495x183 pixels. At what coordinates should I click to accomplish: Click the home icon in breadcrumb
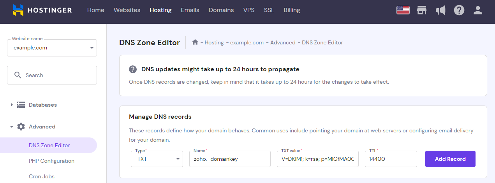pos(195,42)
